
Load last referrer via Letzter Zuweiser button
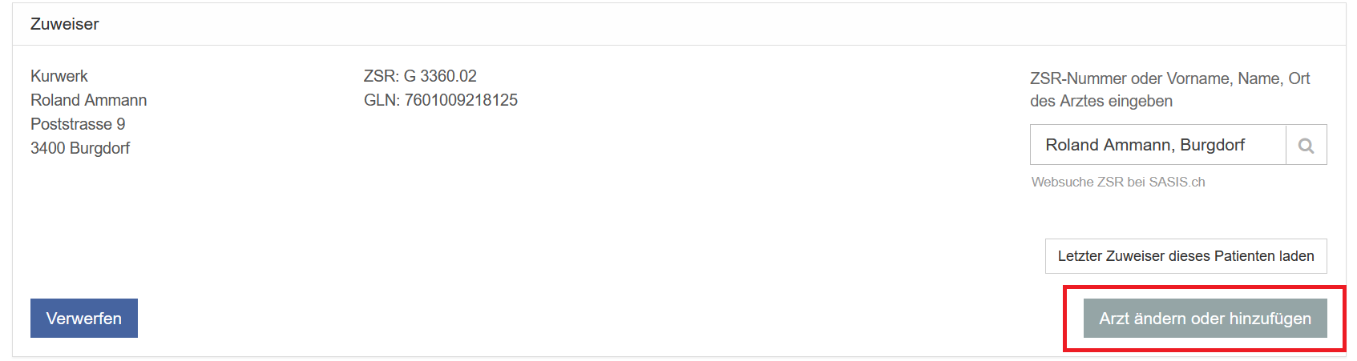(x=1185, y=256)
